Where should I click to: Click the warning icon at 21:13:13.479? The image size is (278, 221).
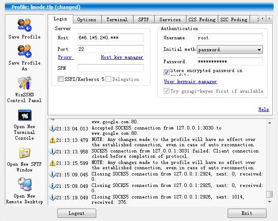52,140
